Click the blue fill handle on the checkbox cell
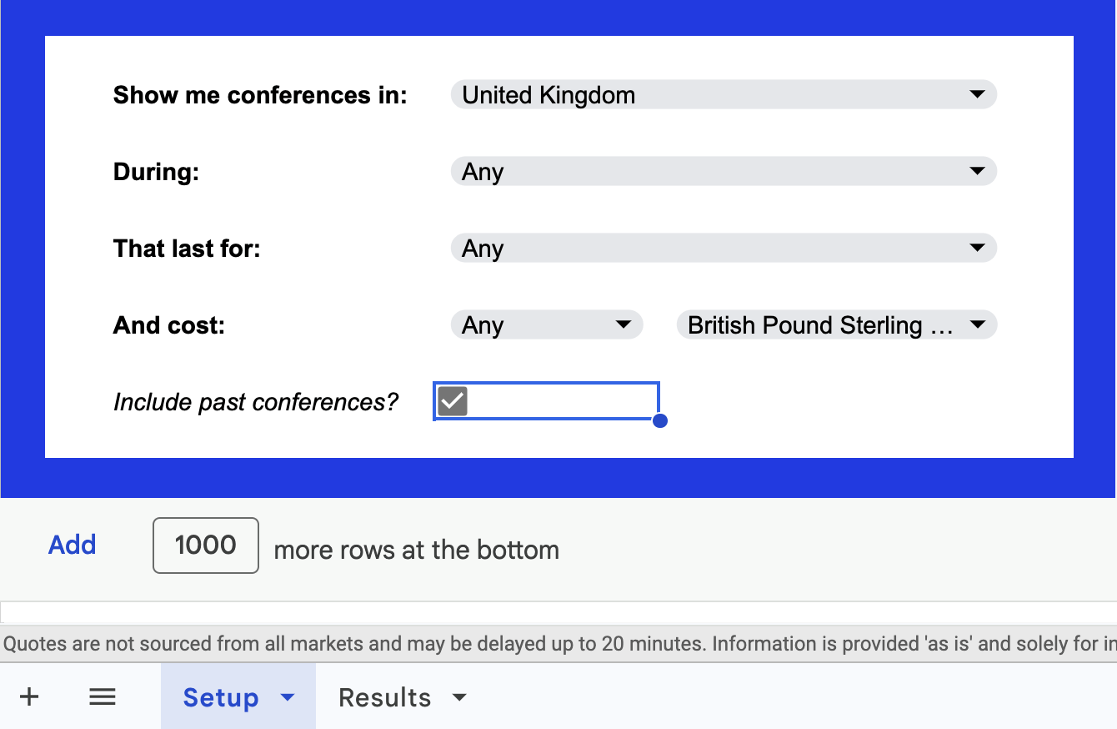 click(659, 421)
